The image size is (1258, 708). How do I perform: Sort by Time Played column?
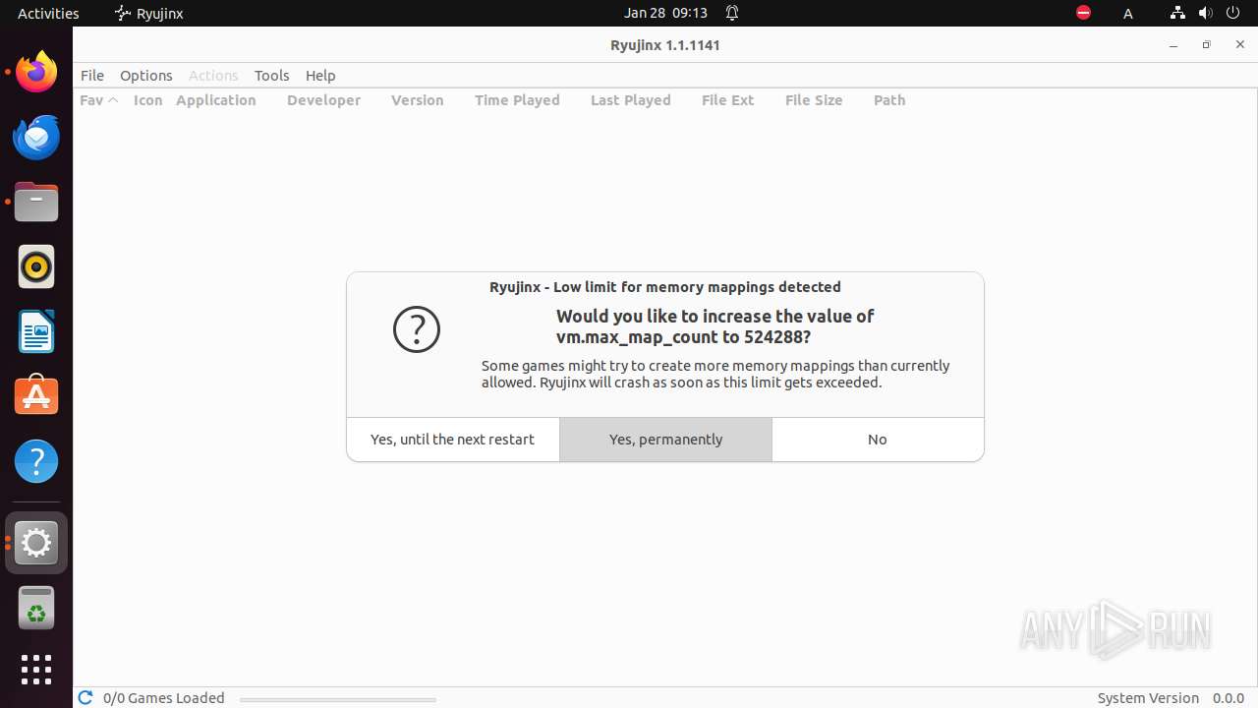[517, 100]
